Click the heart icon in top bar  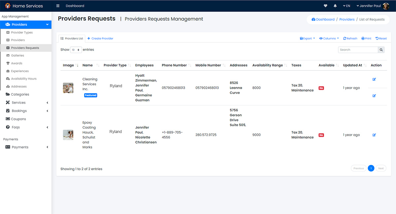[325, 6]
